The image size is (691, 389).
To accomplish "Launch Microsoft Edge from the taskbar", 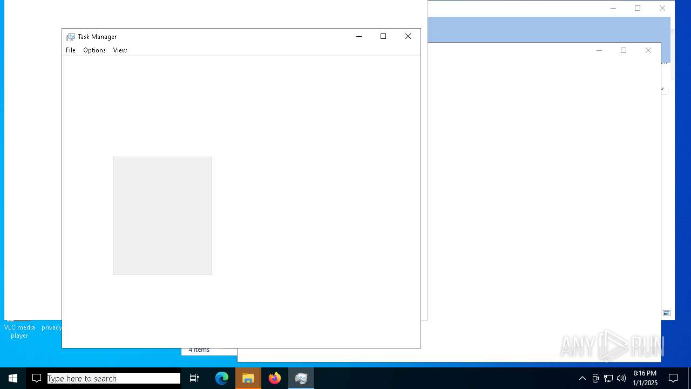I will (x=222, y=378).
